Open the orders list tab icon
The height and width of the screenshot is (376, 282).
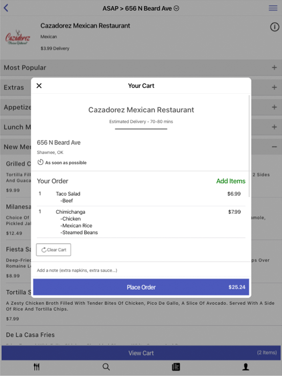[176, 367]
